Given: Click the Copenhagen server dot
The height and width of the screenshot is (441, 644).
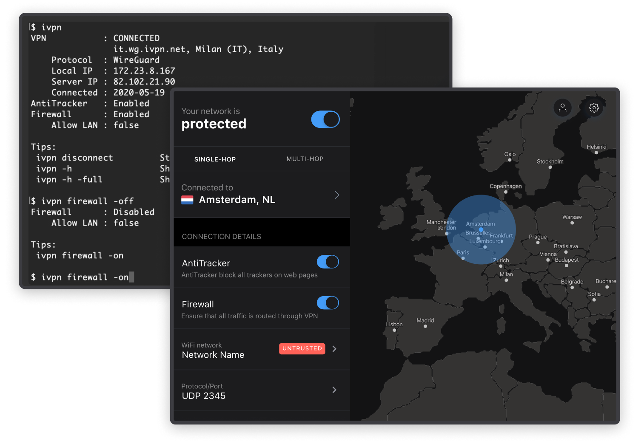Looking at the screenshot, I should [x=505, y=192].
